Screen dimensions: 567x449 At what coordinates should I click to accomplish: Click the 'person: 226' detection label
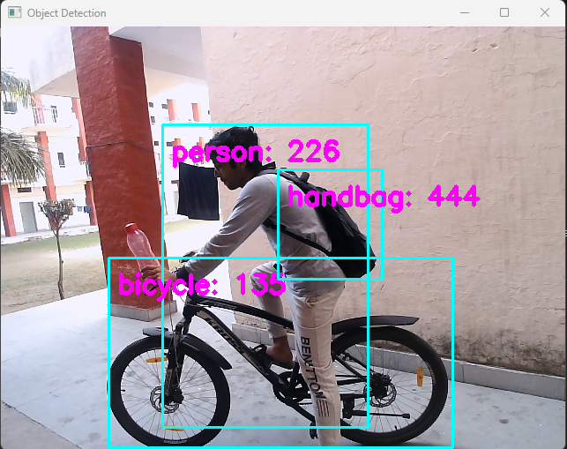[256, 153]
